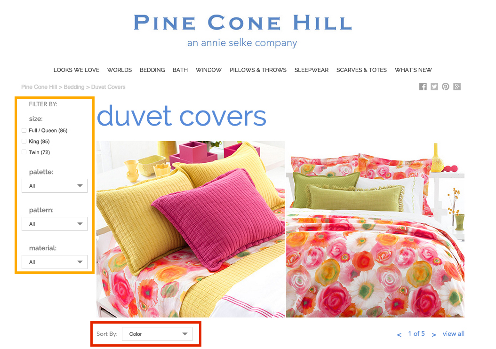This screenshot has height=349, width=496.
Task: Share page via Twitter icon
Action: [434, 87]
